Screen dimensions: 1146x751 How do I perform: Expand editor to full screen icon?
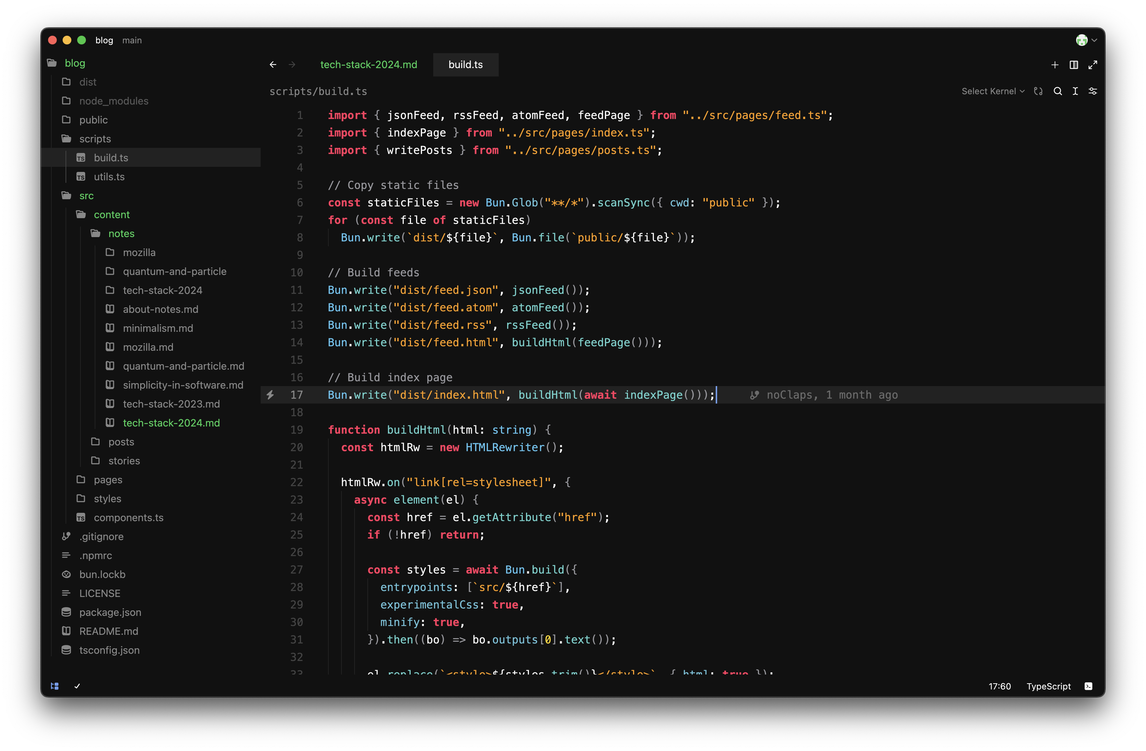coord(1092,64)
